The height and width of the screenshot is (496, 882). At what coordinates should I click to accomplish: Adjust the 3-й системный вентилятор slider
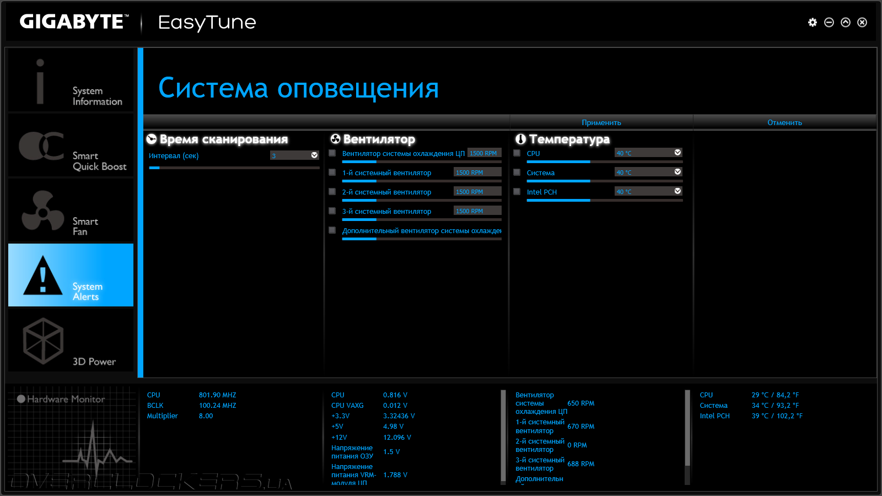[422, 220]
